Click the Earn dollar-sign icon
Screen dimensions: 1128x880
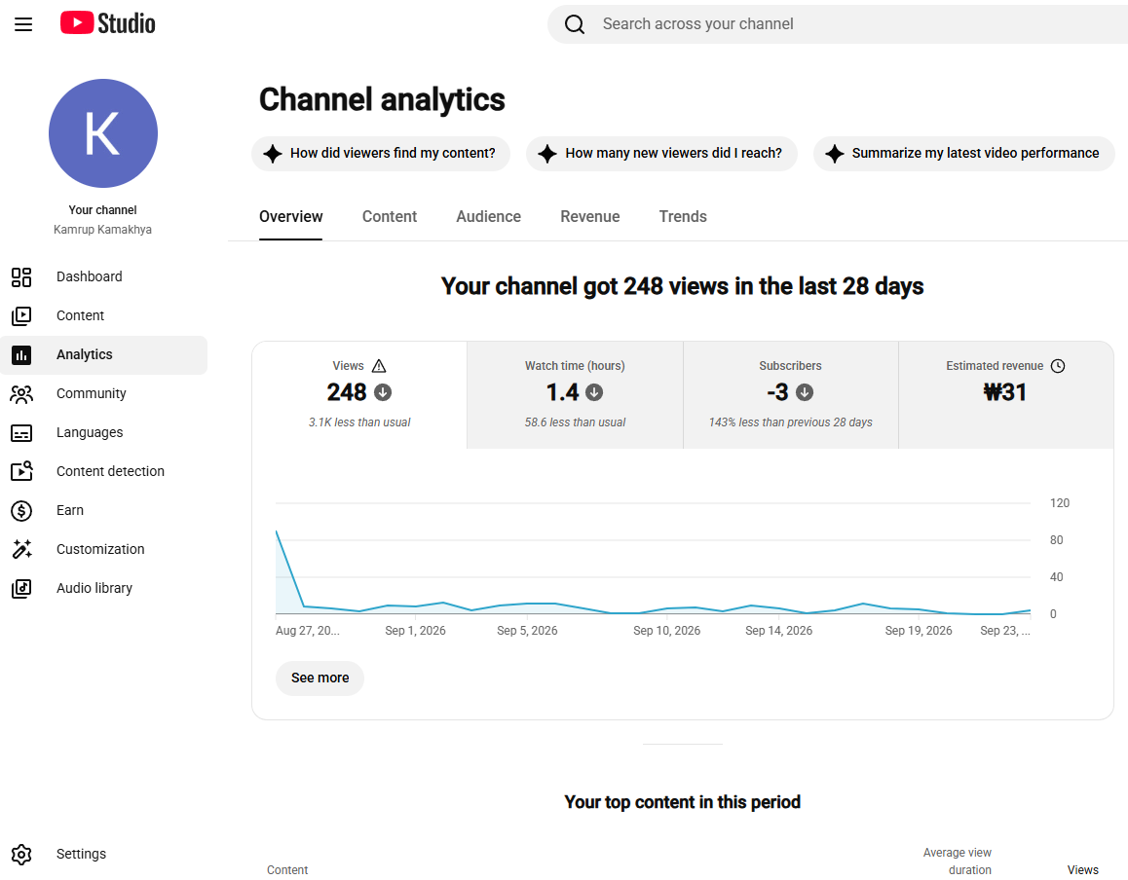[x=21, y=510]
